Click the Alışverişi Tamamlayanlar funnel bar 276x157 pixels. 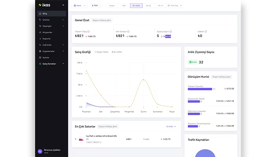click(x=193, y=126)
